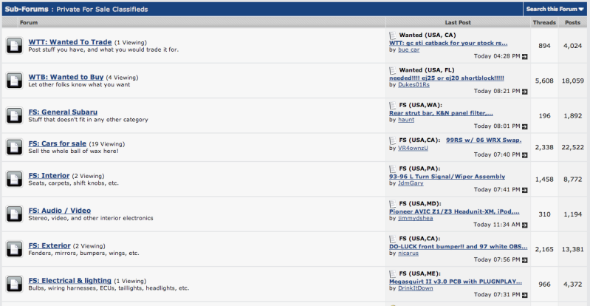The height and width of the screenshot is (306, 590).
Task: Click post count 13,381
Action: [x=573, y=249]
